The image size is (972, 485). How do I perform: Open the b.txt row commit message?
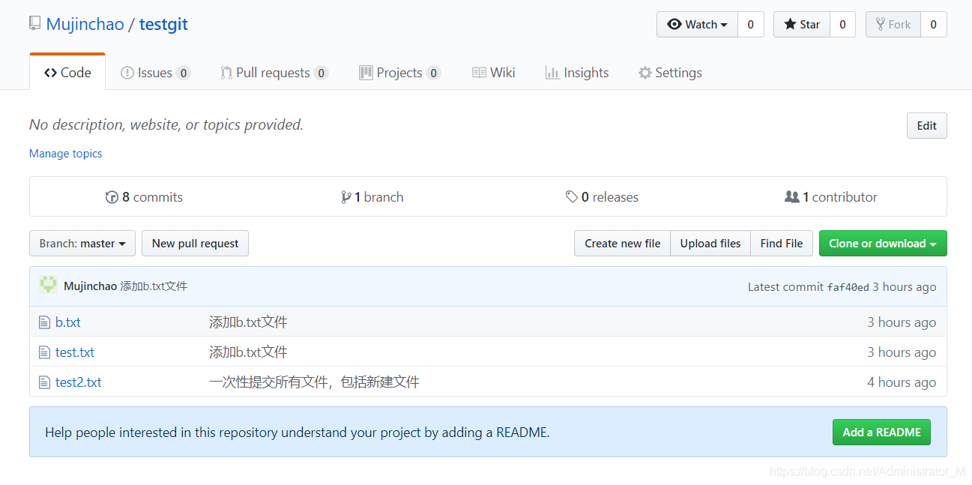[248, 322]
